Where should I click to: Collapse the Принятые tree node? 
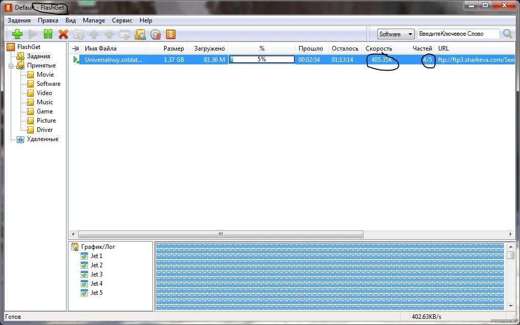pos(11,65)
